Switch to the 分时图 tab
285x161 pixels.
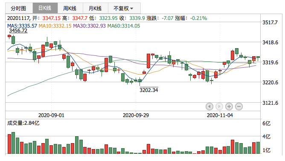pos(19,8)
